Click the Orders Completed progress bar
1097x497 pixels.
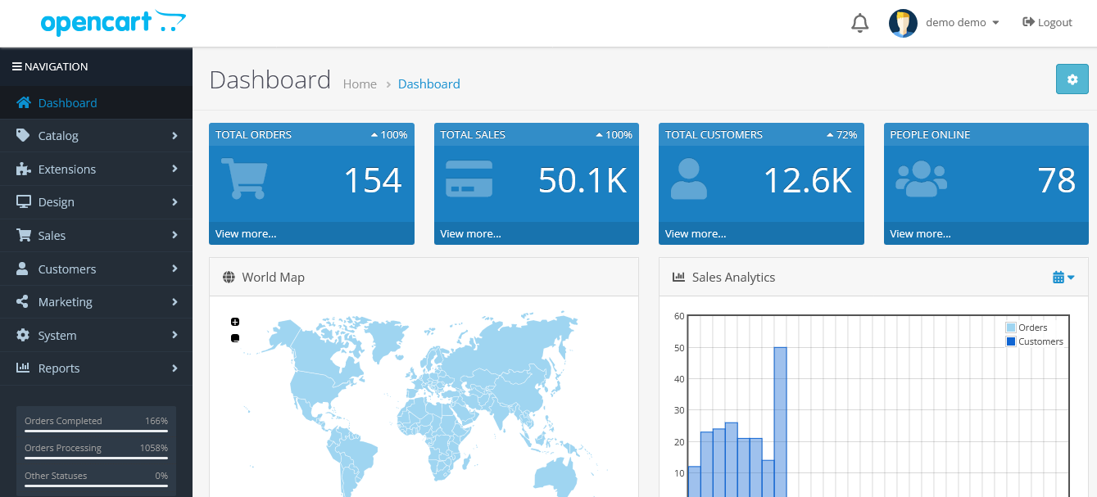click(x=96, y=431)
